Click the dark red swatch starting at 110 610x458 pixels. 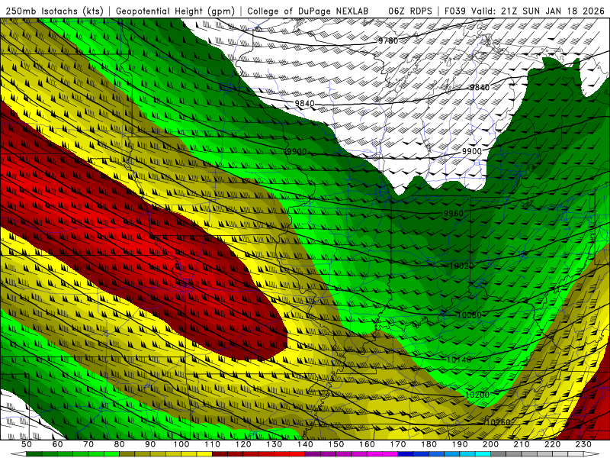pyautogui.click(x=220, y=454)
